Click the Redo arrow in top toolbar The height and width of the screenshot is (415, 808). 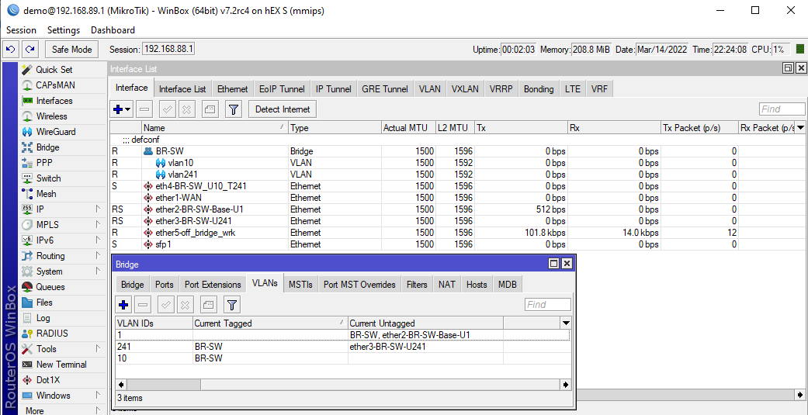[30, 50]
